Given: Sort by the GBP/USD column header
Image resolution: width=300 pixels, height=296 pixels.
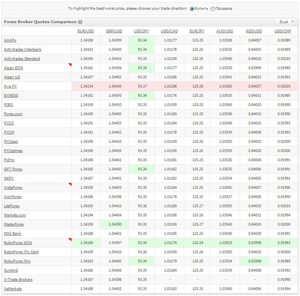Looking at the screenshot, I should [x=114, y=31].
